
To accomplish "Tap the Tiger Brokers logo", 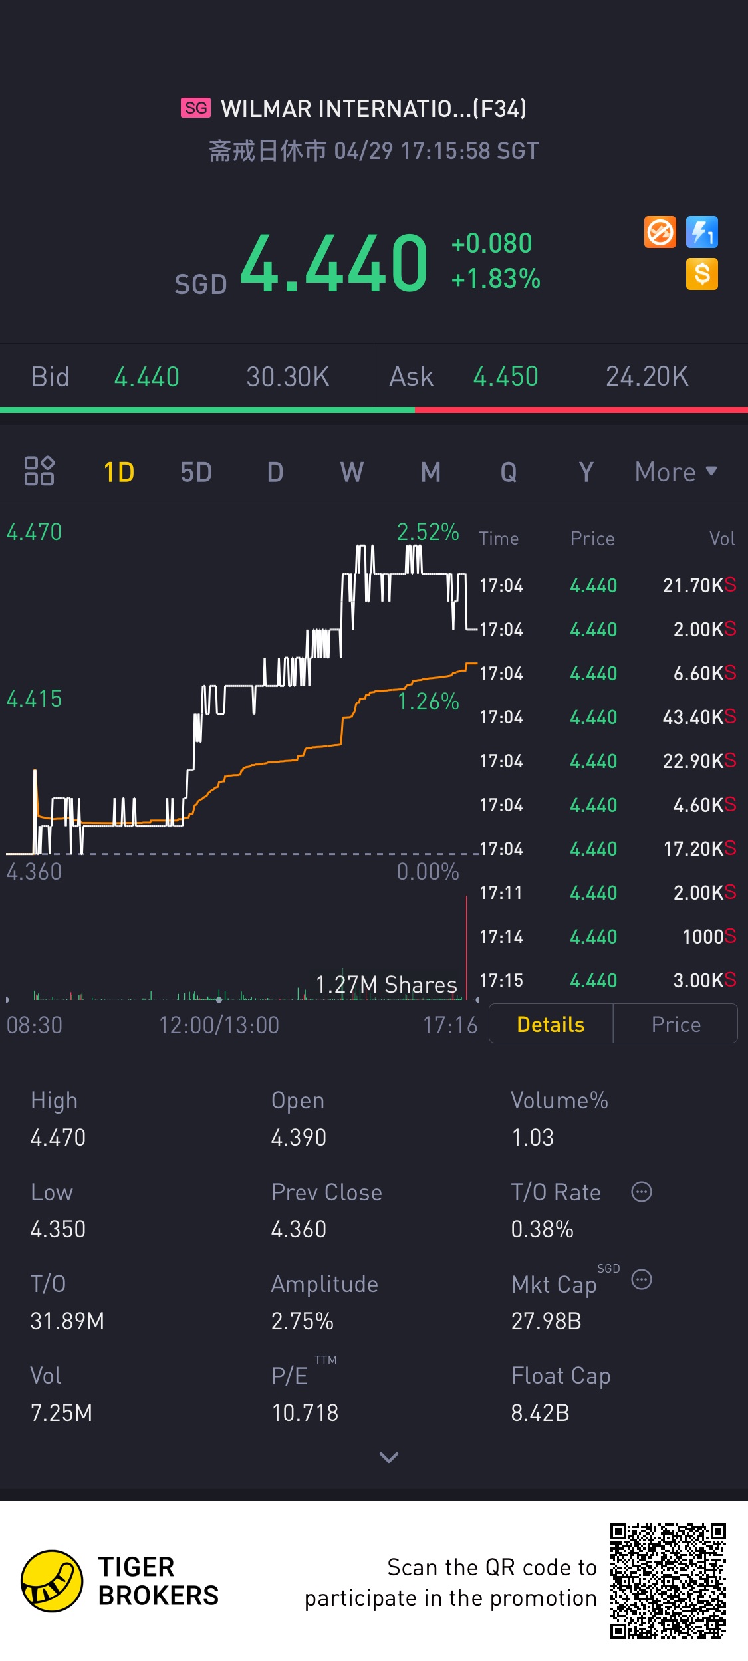I will [x=120, y=1581].
